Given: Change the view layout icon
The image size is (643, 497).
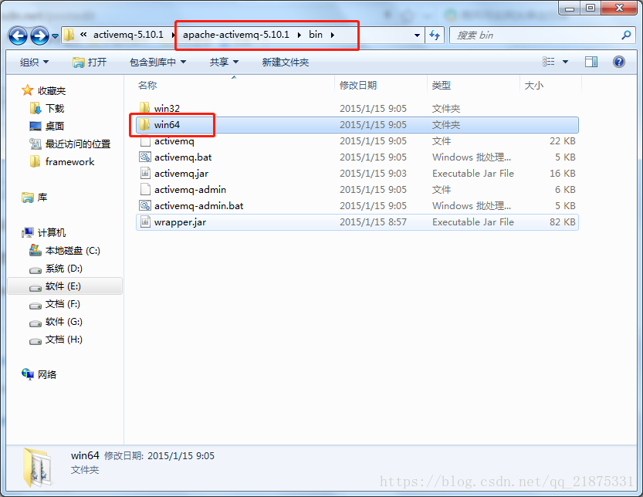Looking at the screenshot, I should point(549,62).
